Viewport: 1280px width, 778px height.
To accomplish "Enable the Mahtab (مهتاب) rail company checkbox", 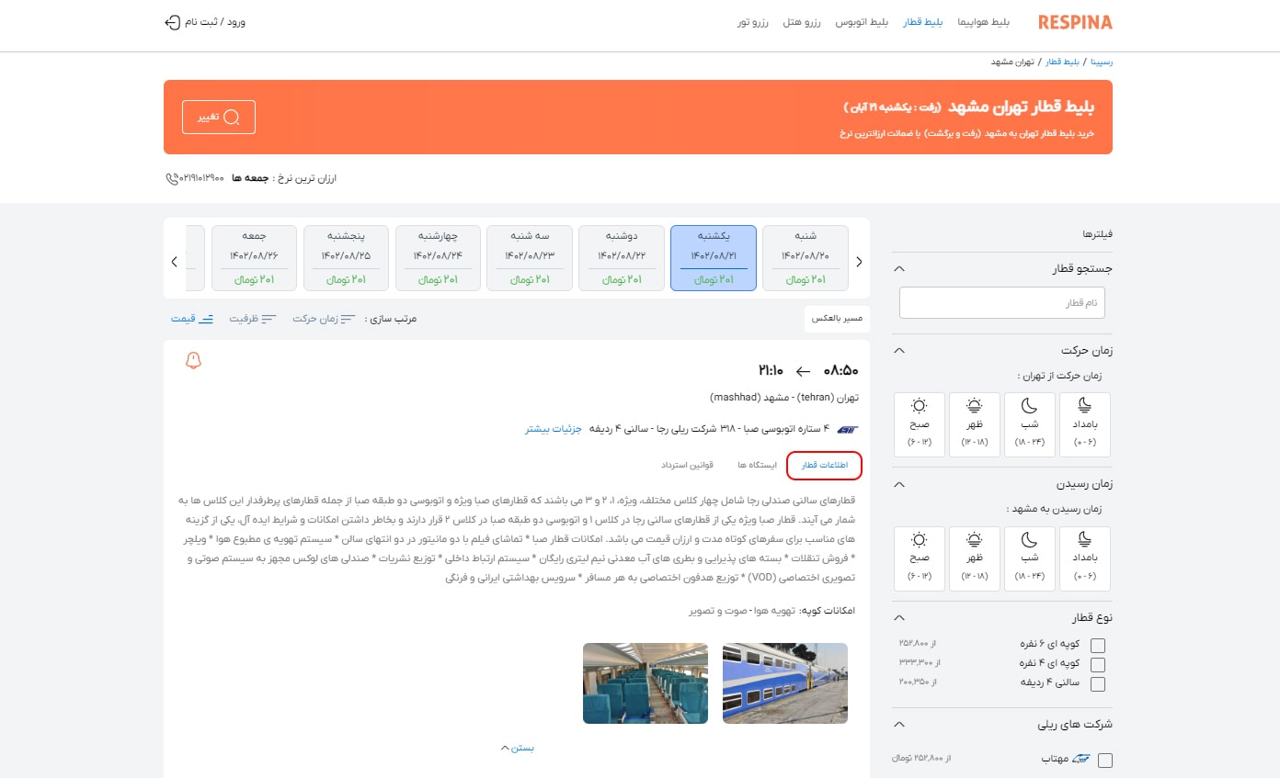I will (x=1105, y=760).
